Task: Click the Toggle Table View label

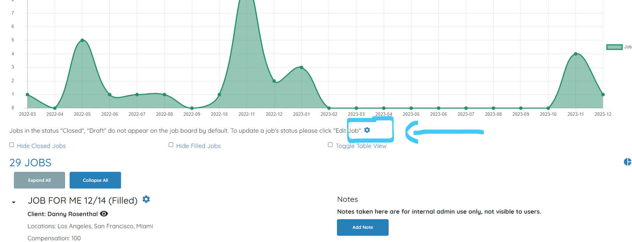Action: [x=361, y=146]
